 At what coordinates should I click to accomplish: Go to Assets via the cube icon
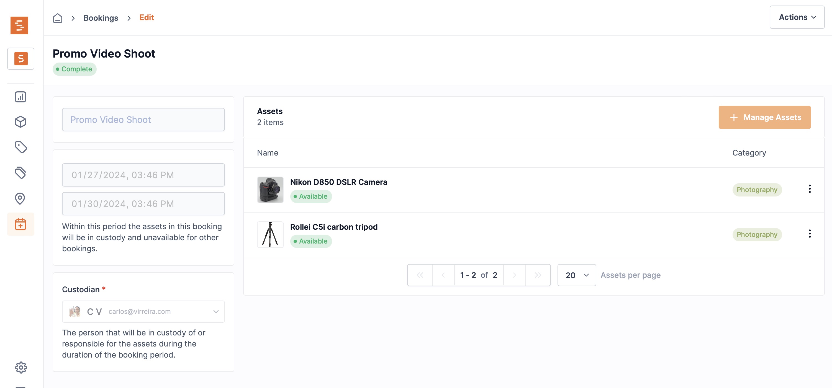pos(20,122)
